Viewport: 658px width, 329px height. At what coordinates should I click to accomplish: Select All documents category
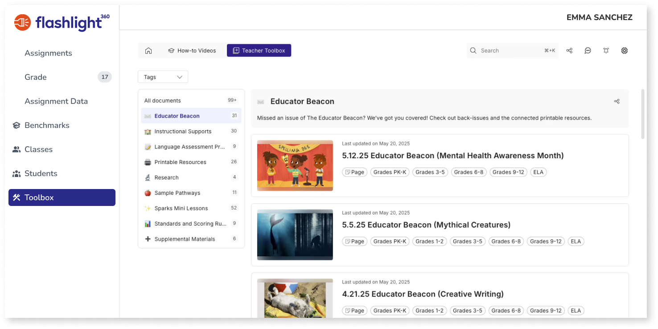191,101
